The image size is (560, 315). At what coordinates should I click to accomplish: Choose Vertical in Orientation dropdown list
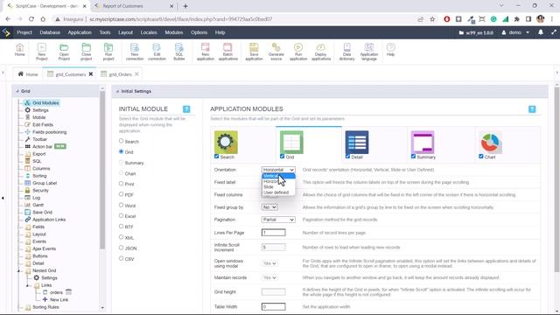tap(278, 176)
